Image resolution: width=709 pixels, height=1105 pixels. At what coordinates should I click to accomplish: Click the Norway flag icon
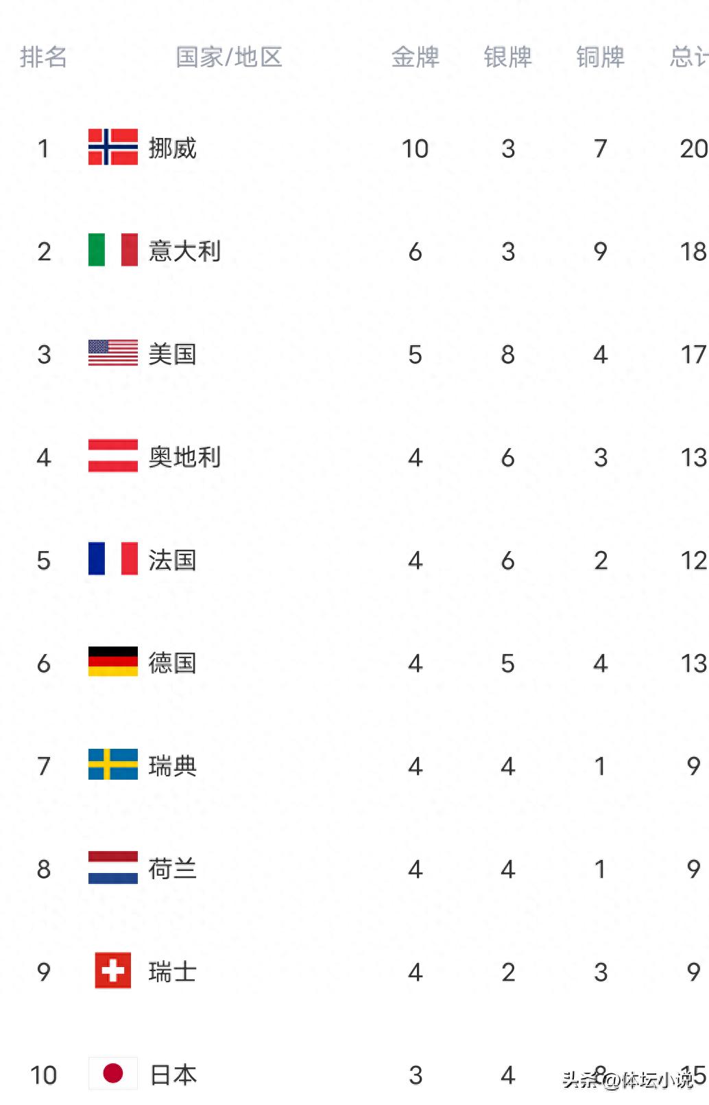112,148
